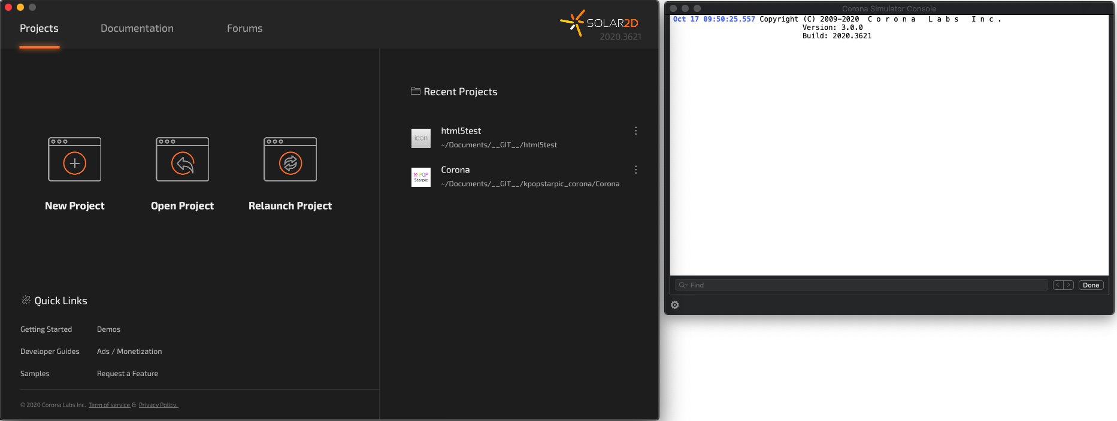Click the Corona Simulator Console title bar

889,8
